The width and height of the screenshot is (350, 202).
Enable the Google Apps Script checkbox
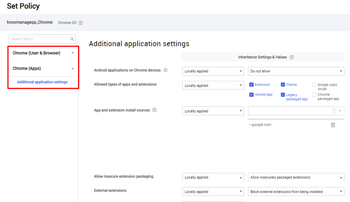tap(314, 85)
